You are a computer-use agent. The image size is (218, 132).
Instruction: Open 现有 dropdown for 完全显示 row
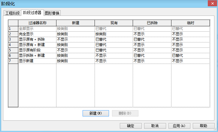point(114,34)
